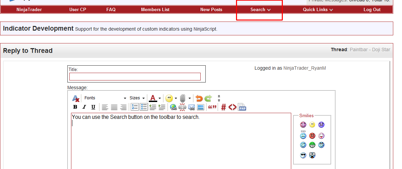Increase indent of the message text
Image resolution: width=402 pixels, height=169 pixels.
click(162, 107)
